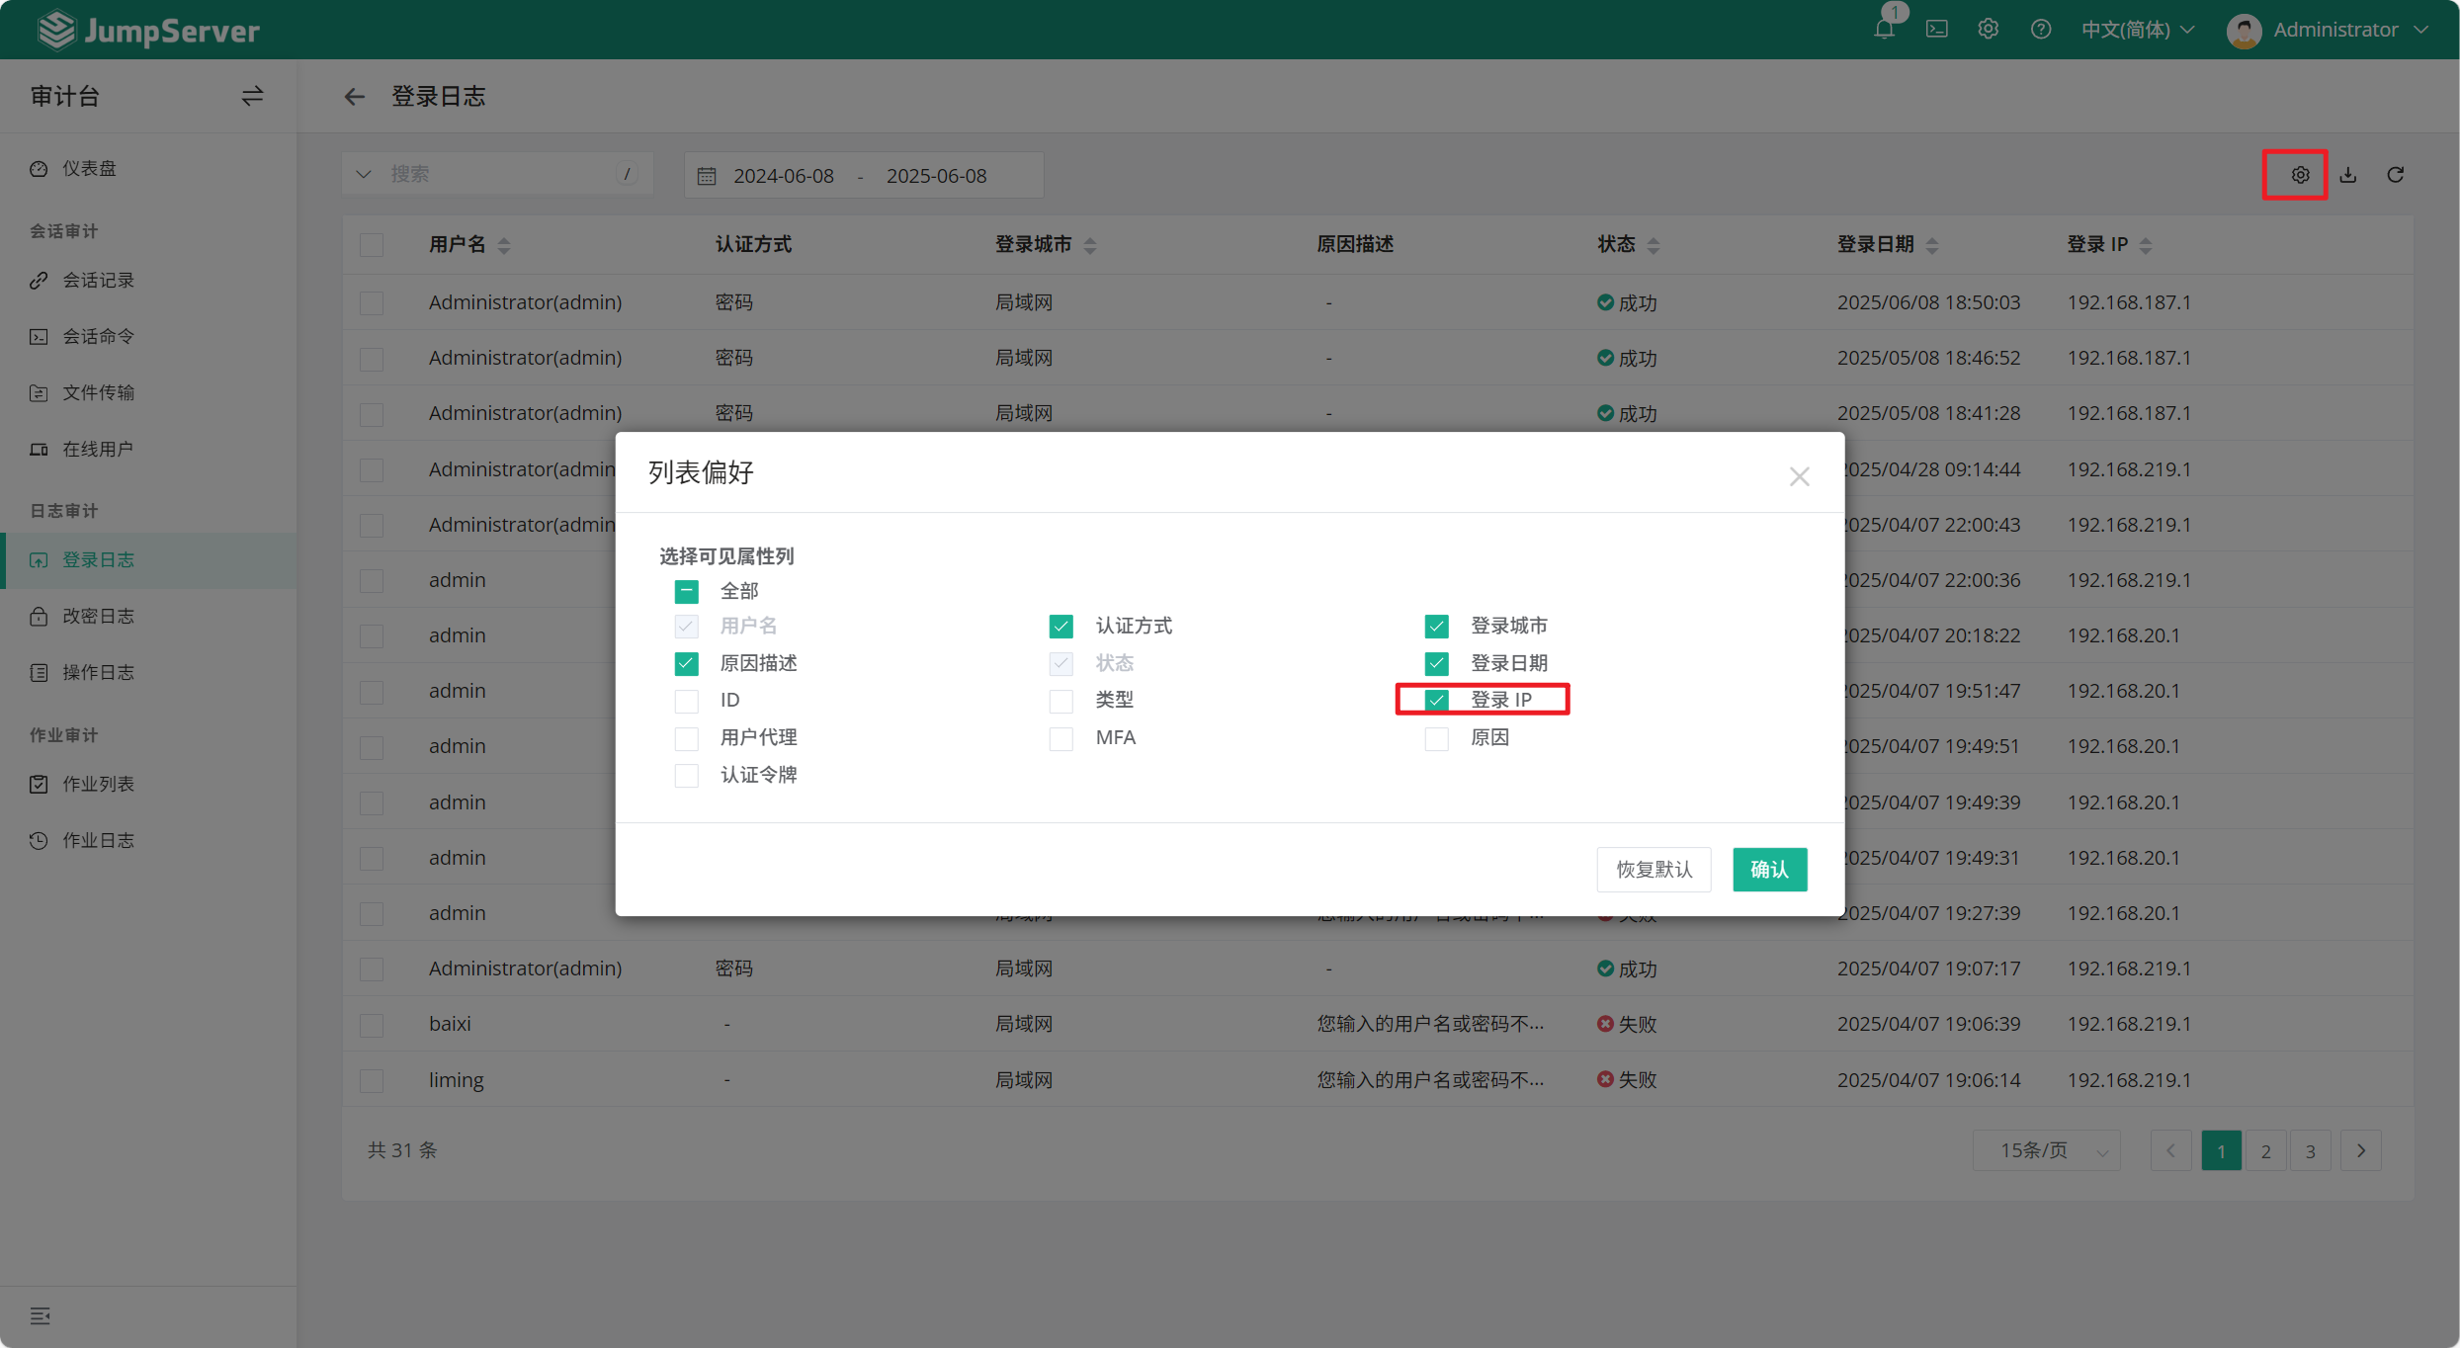Click the help question mark icon
This screenshot has height=1348, width=2460.
click(2040, 30)
